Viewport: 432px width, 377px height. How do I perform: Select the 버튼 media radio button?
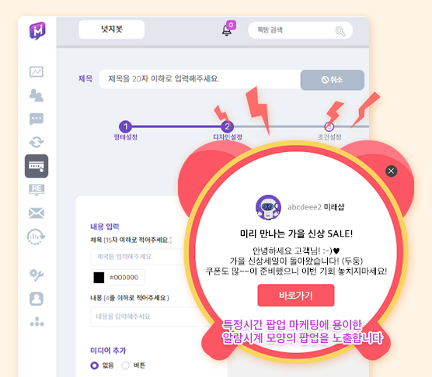(125, 365)
